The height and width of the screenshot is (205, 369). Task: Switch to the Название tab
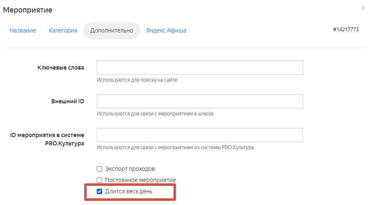23,30
